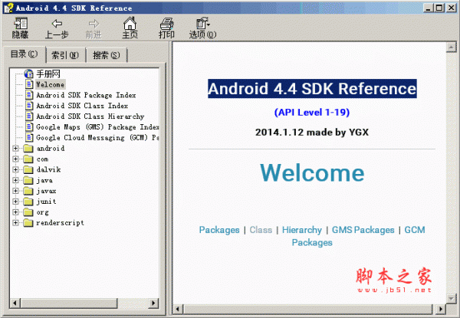Expand the org tree node
Screen dimensions: 460x318
[16, 212]
